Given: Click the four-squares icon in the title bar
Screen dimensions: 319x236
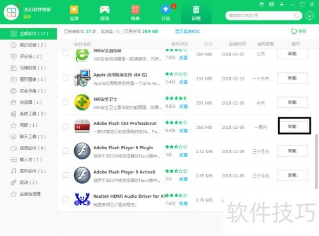Looking at the screenshot, I should pyautogui.click(x=271, y=4).
